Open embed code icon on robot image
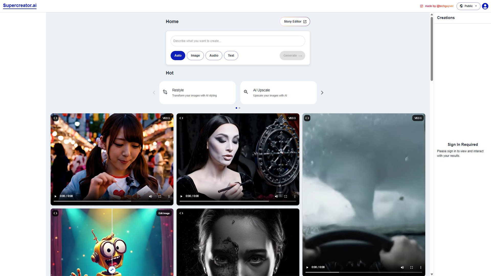 [x=55, y=213]
